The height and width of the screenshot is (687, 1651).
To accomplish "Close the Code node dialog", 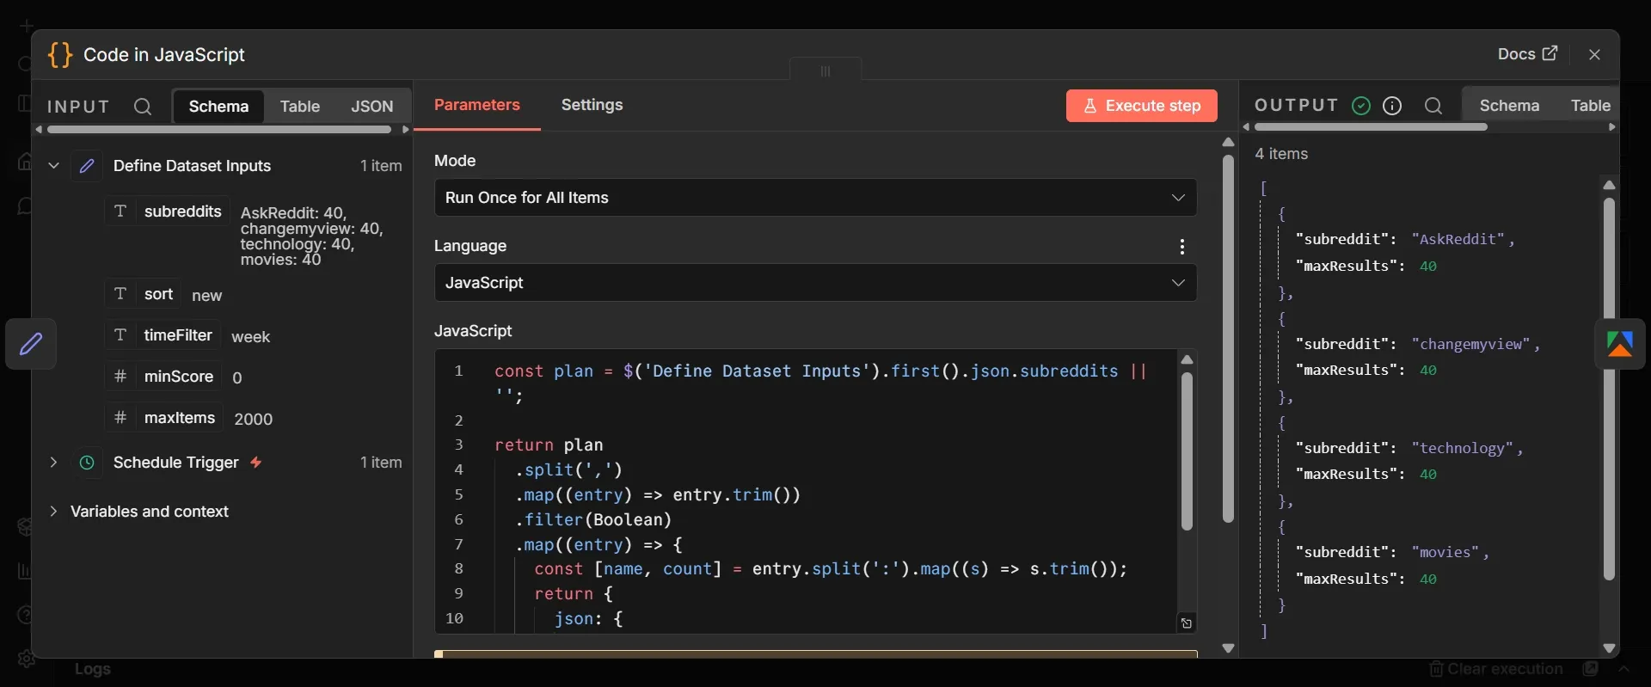I will click(x=1594, y=54).
